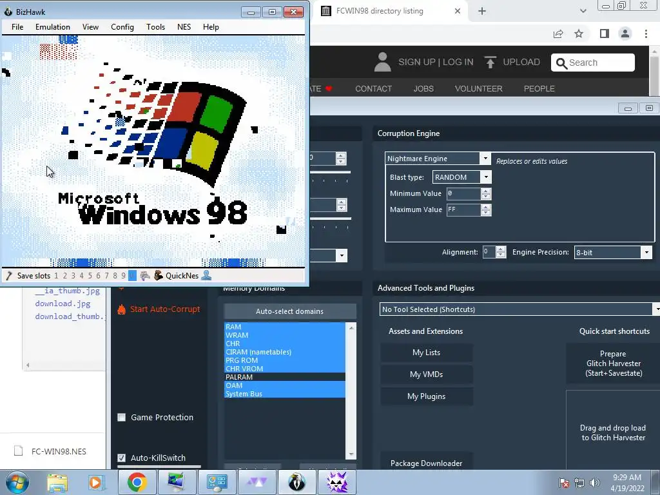Open BizHawk View menu

coord(90,27)
